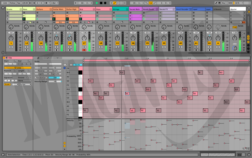Enter Key map mode
Viewport: 252px width, 158px height.
[223, 3]
